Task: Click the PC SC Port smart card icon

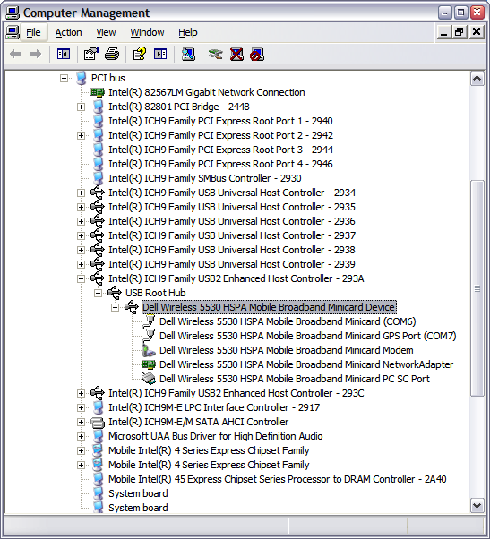Action: pos(149,379)
